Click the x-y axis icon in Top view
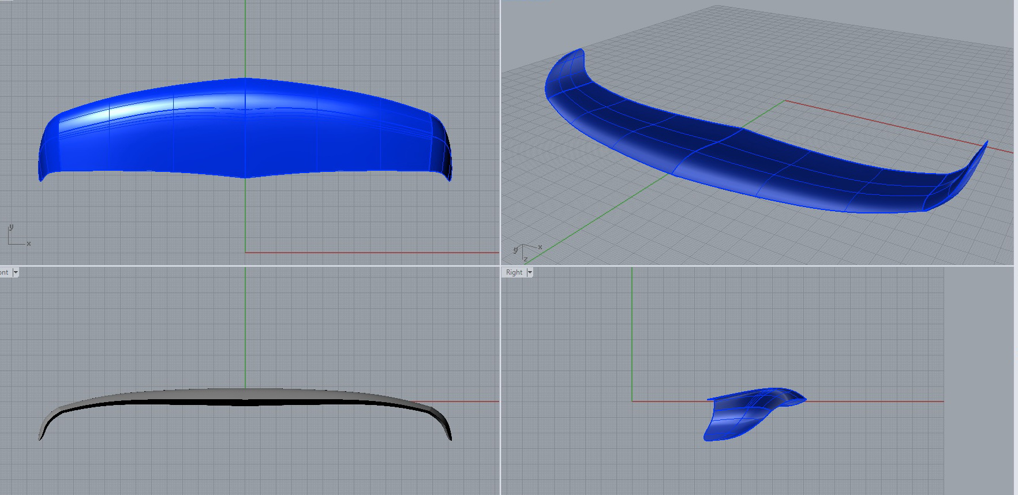Viewport: 1018px width, 495px height. coord(19,236)
